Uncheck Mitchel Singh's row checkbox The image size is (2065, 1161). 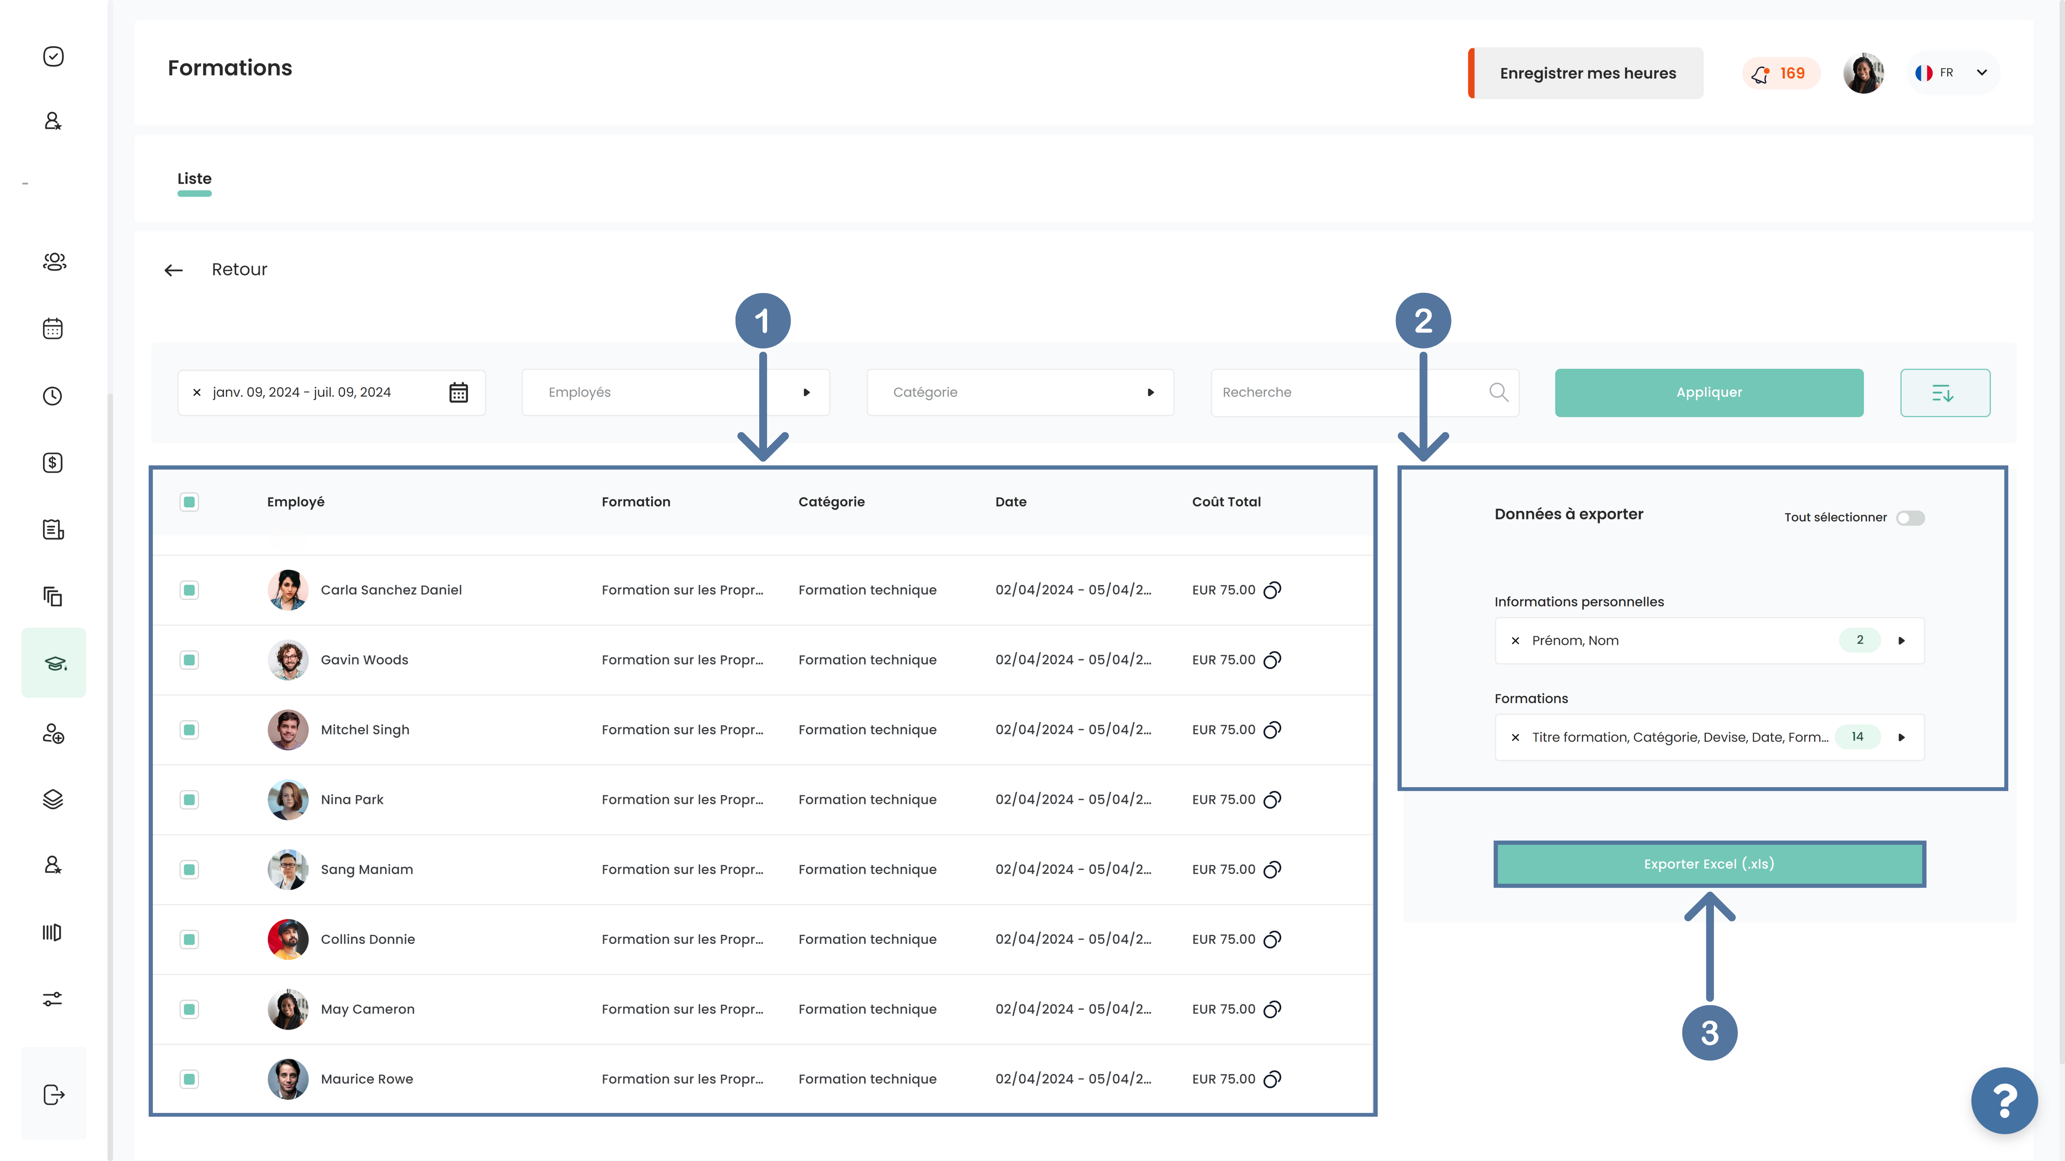point(189,730)
